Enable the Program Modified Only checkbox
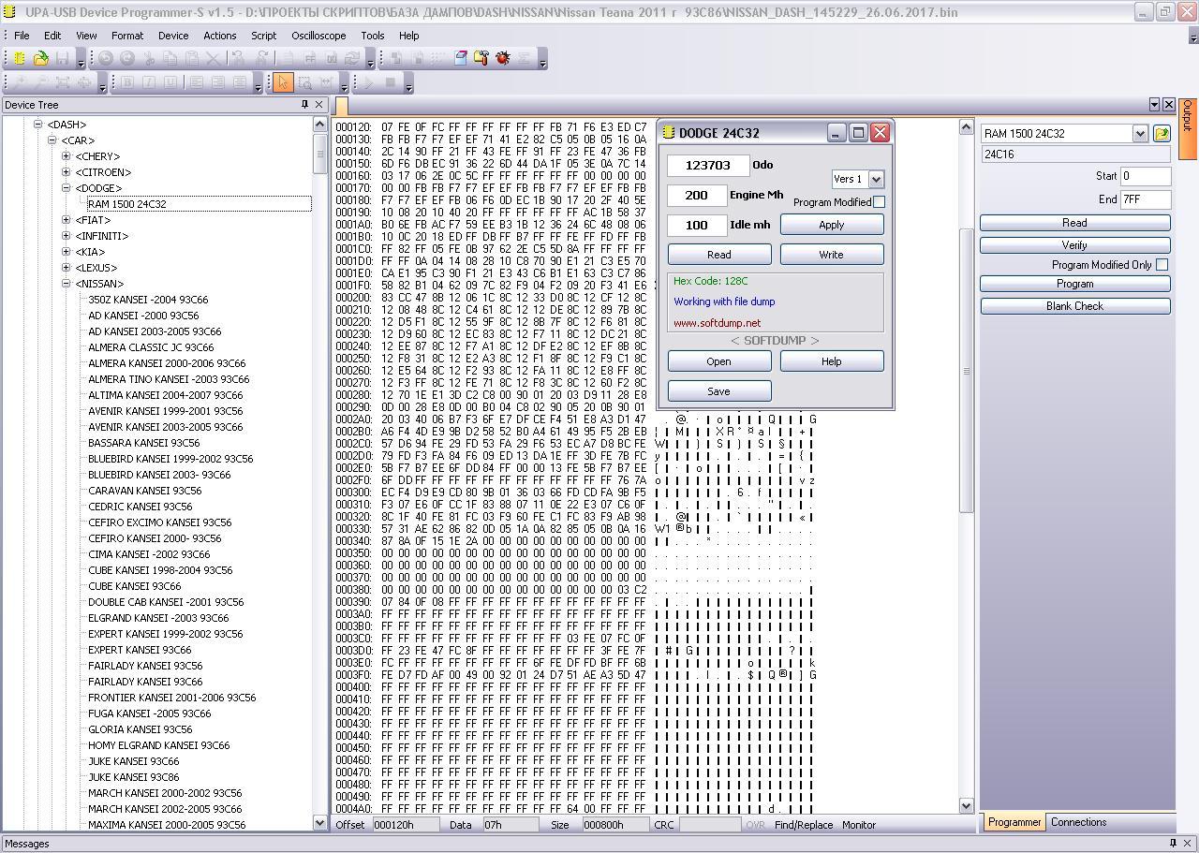This screenshot has width=1199, height=853. (1162, 265)
